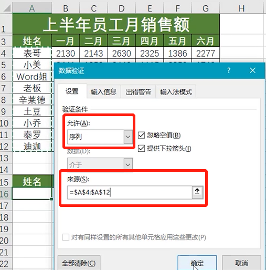The width and height of the screenshot is (266, 270).
Task: Click the cell with value 2277
Action: point(206,53)
